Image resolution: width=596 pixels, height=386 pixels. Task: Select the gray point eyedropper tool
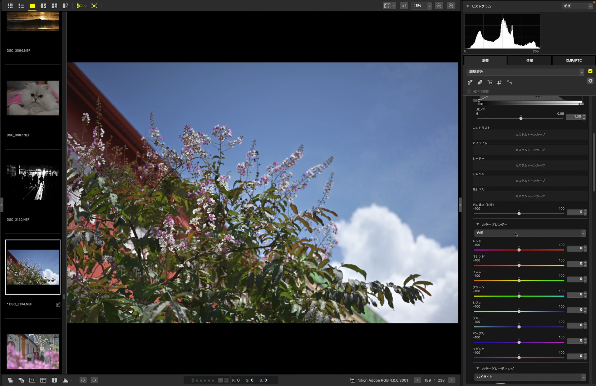[470, 82]
